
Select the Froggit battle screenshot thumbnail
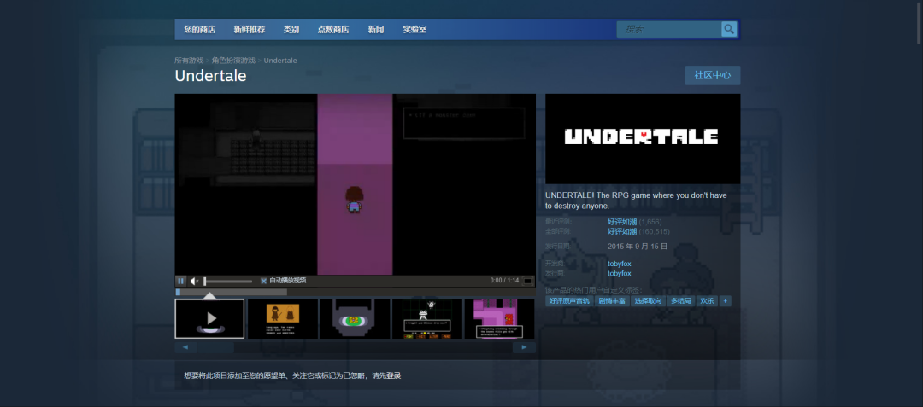click(x=427, y=319)
